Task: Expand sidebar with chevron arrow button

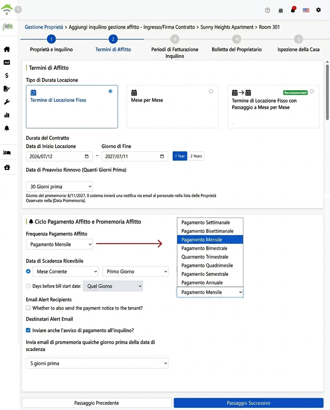Action: point(18,10)
